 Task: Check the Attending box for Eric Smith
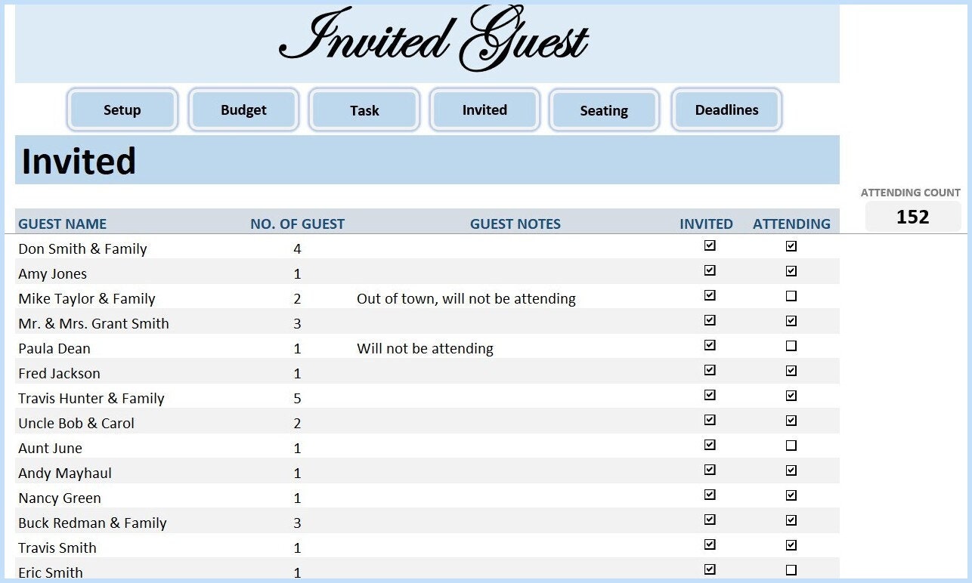791,570
